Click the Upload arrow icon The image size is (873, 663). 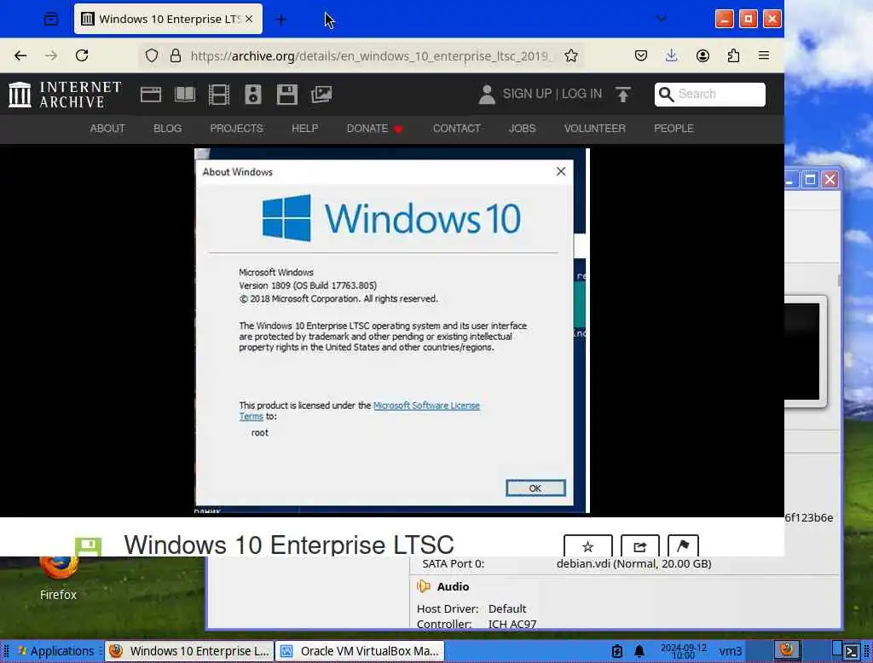[623, 94]
